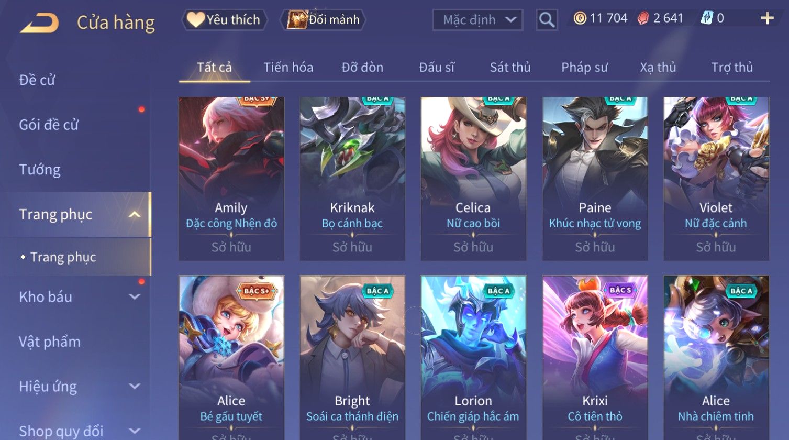
Task: Tap the gold coin currency icon
Action: (580, 18)
